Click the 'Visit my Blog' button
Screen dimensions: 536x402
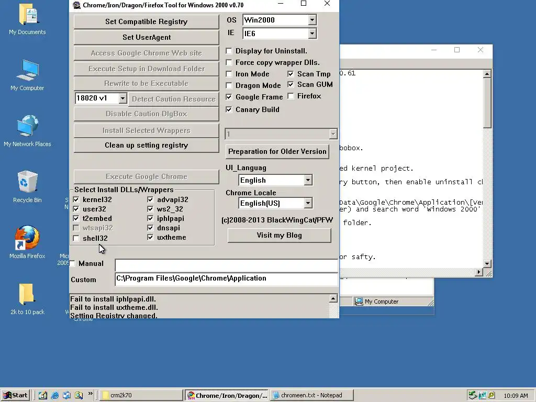pyautogui.click(x=280, y=235)
